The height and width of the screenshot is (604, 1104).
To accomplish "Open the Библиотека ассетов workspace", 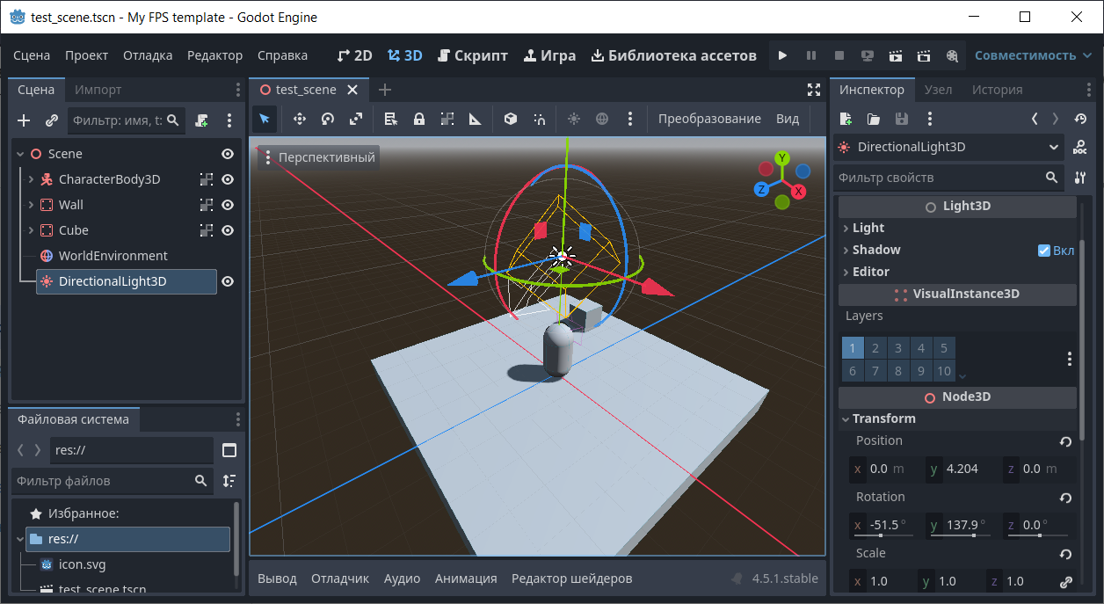I will click(673, 55).
